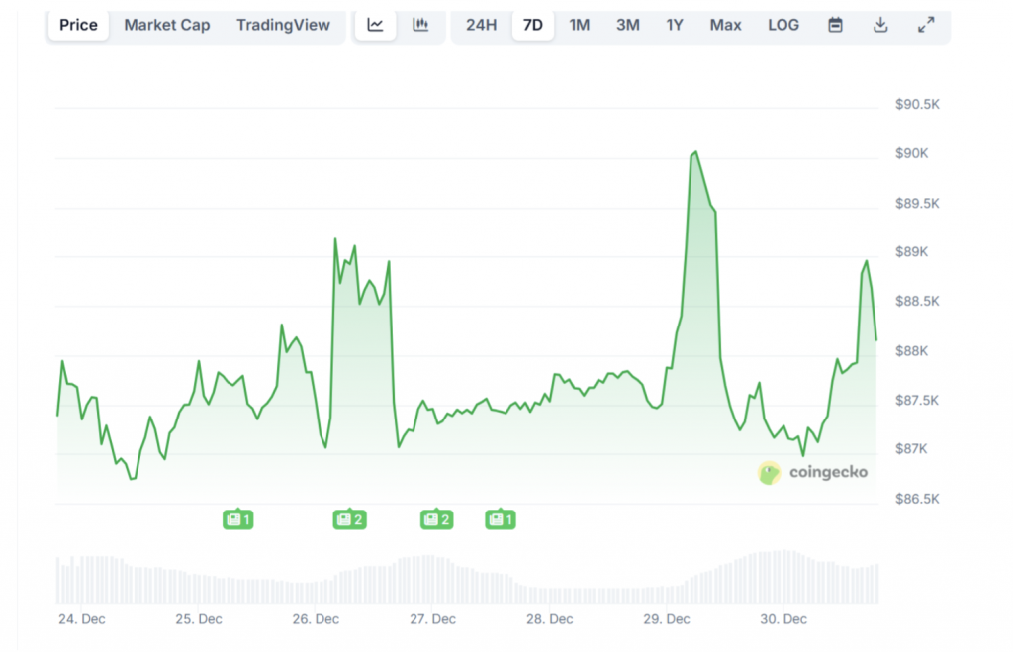Select the 1Y timeframe
Screen dimensions: 1013x652
coord(675,25)
